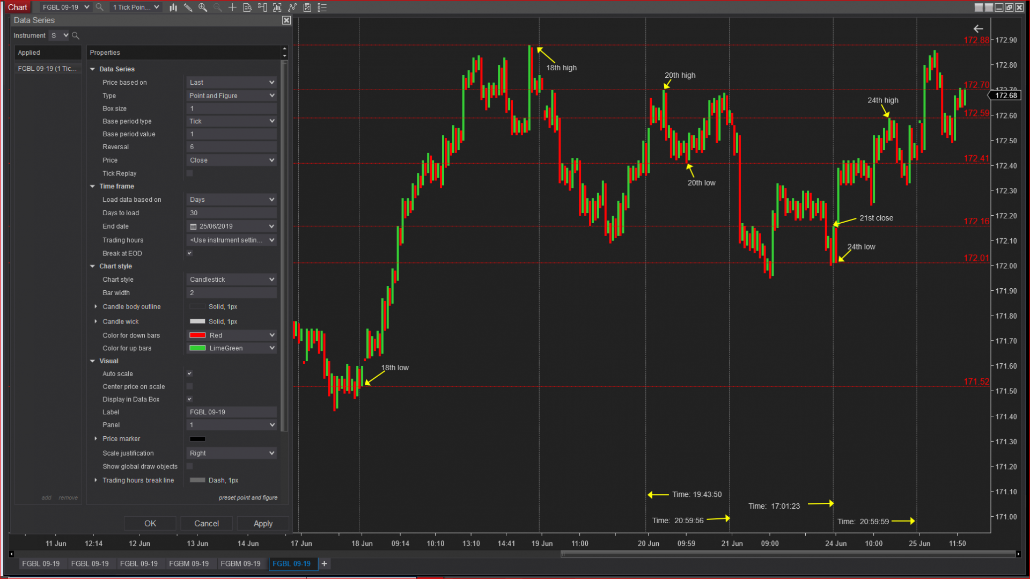Open the Load data based on dropdown
This screenshot has width=1030, height=579.
232,200
